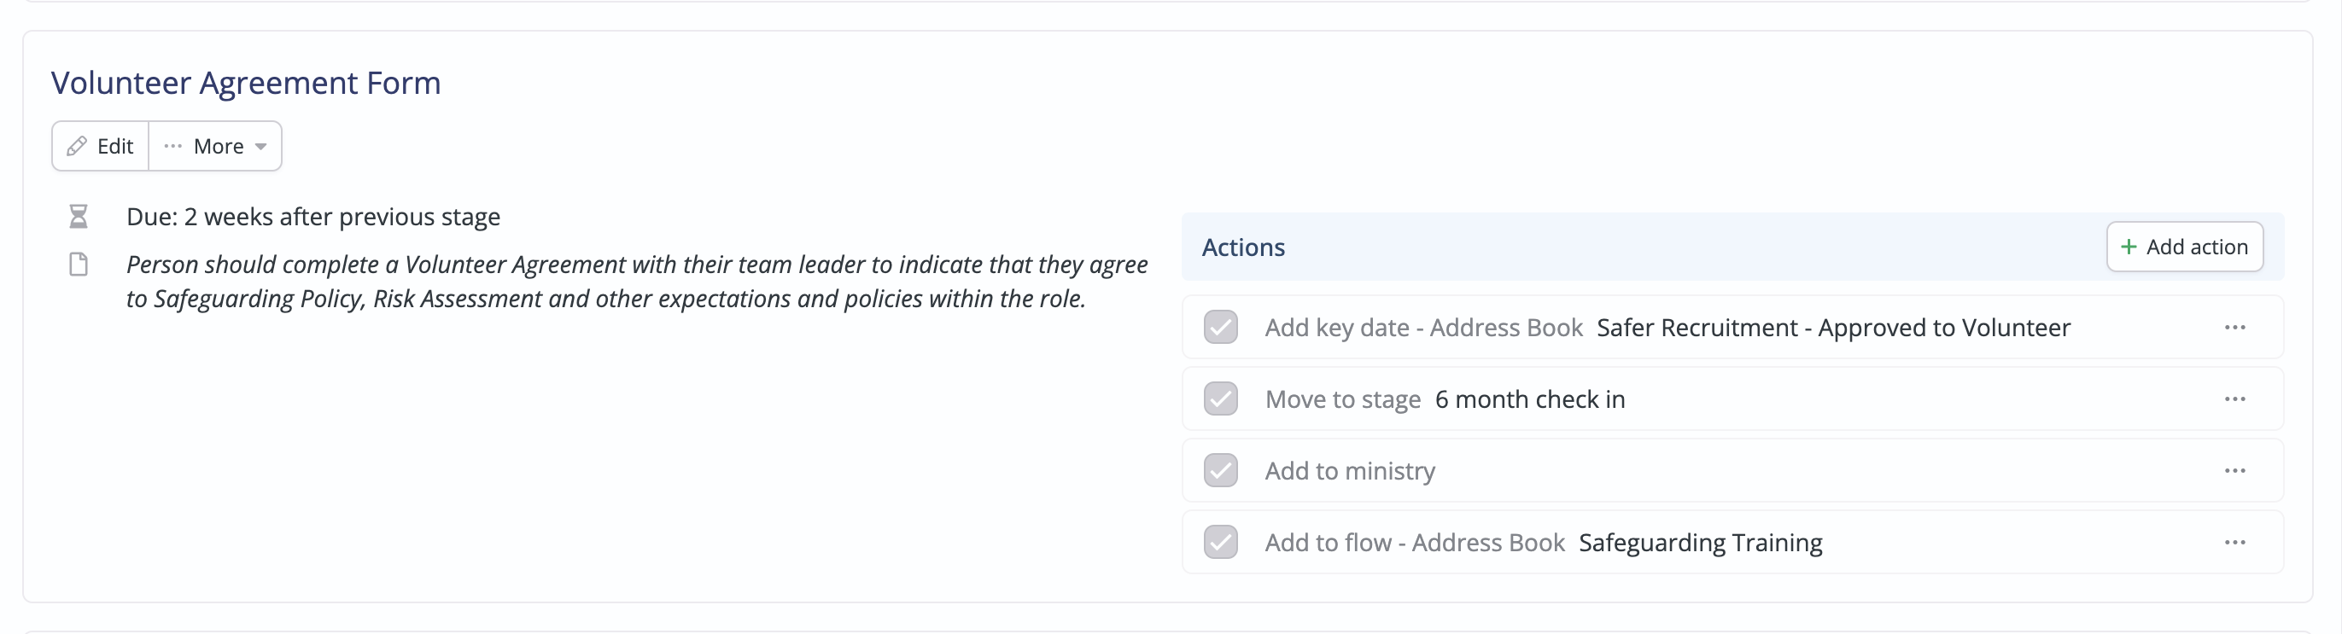Toggle checkbox for Add to ministry action

(x=1220, y=470)
